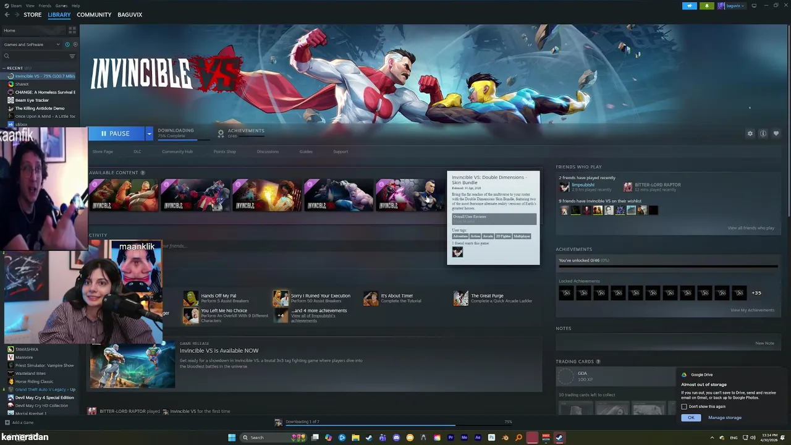Open game info icon
The image size is (791, 445).
(763, 133)
